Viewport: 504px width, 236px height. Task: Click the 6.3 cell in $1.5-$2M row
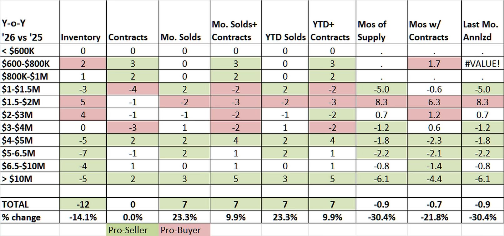point(434,102)
